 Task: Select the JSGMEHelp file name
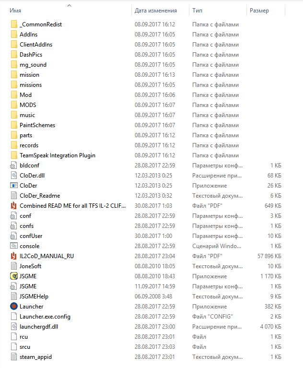click(x=34, y=297)
